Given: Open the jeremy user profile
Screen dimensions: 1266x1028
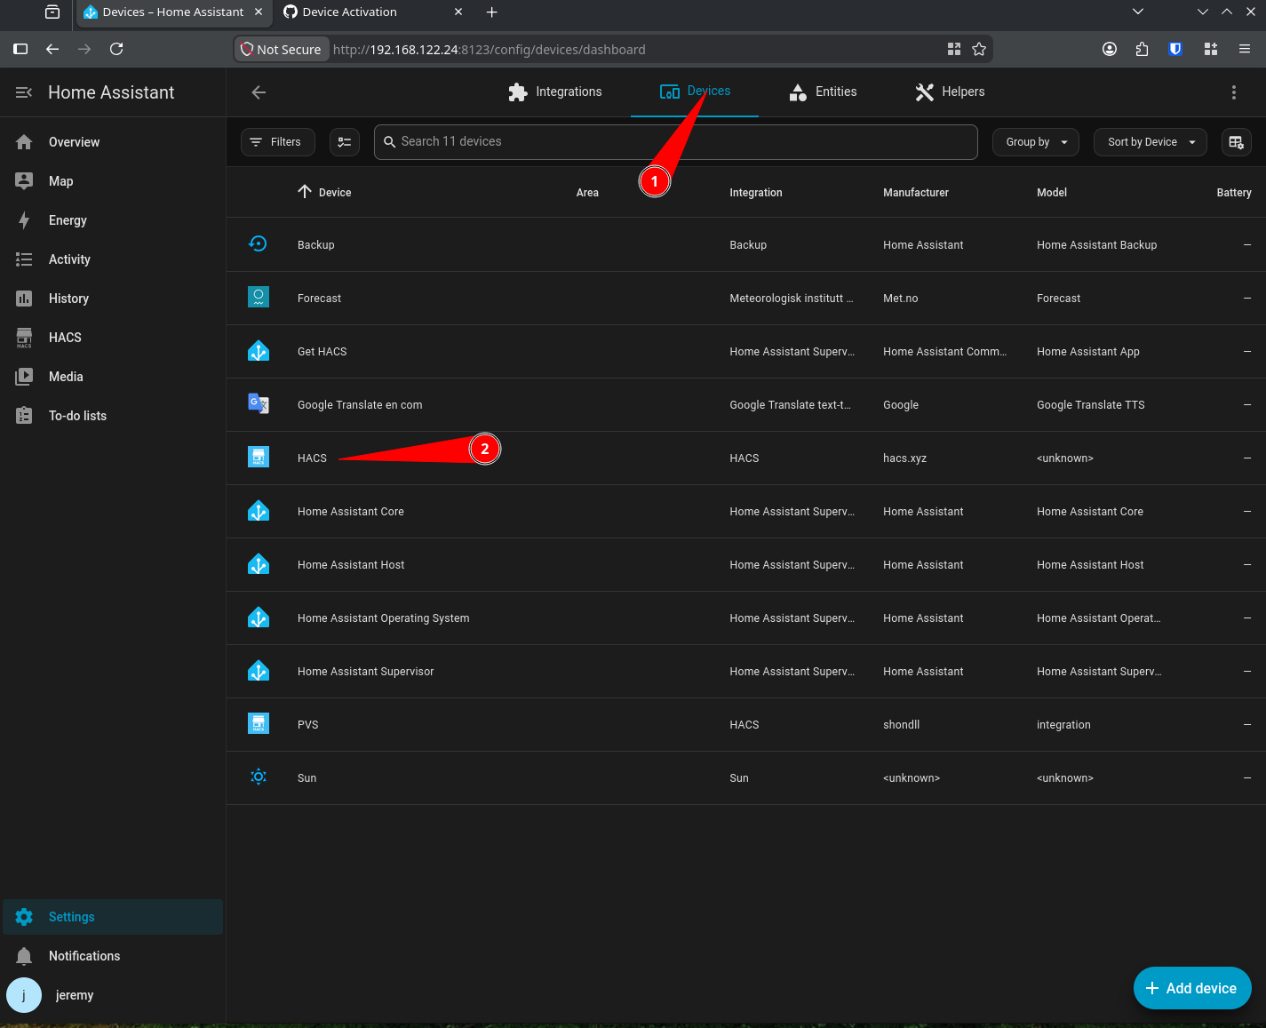Looking at the screenshot, I should pyautogui.click(x=113, y=995).
